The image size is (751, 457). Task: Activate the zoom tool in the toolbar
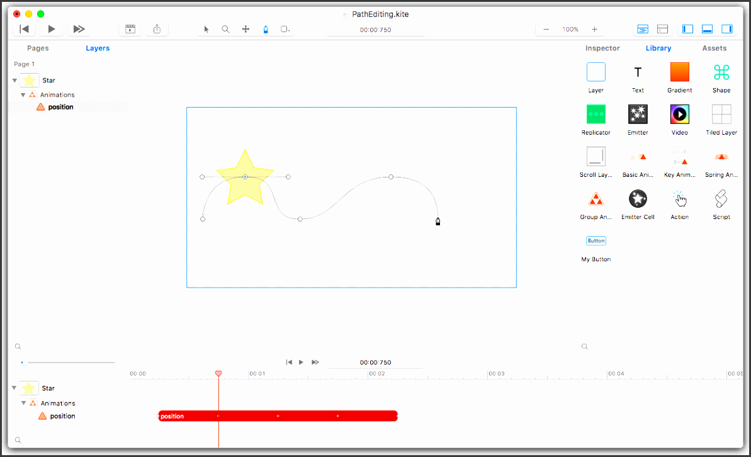(x=225, y=29)
